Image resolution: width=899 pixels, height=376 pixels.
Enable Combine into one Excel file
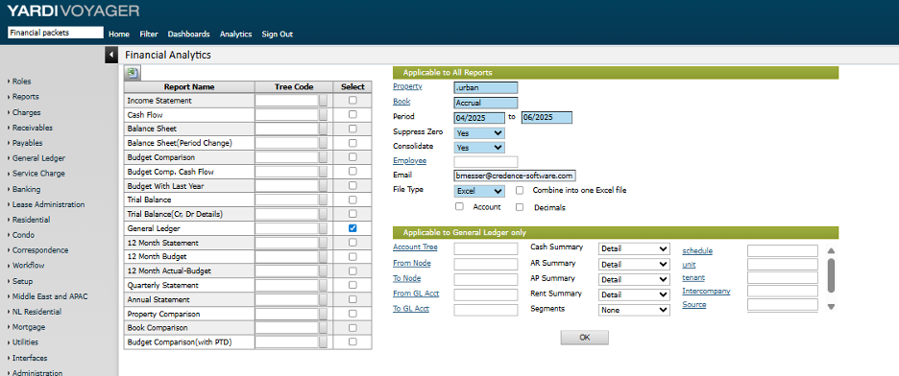(520, 190)
